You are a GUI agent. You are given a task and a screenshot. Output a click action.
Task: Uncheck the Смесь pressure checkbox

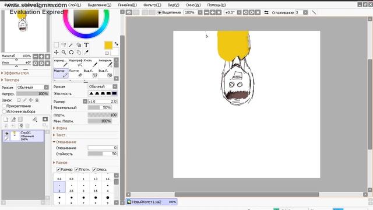coord(94,170)
